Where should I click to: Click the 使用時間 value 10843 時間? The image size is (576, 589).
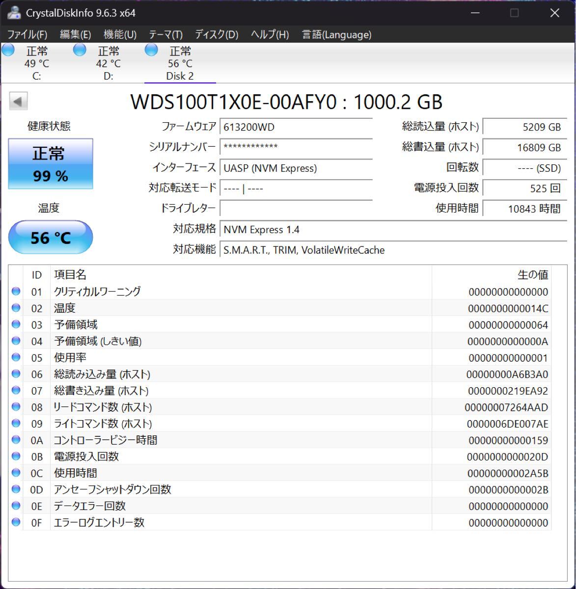click(x=525, y=208)
